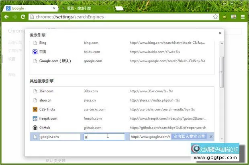
Task: Reload the page with refresh icon
Action: (x=23, y=17)
